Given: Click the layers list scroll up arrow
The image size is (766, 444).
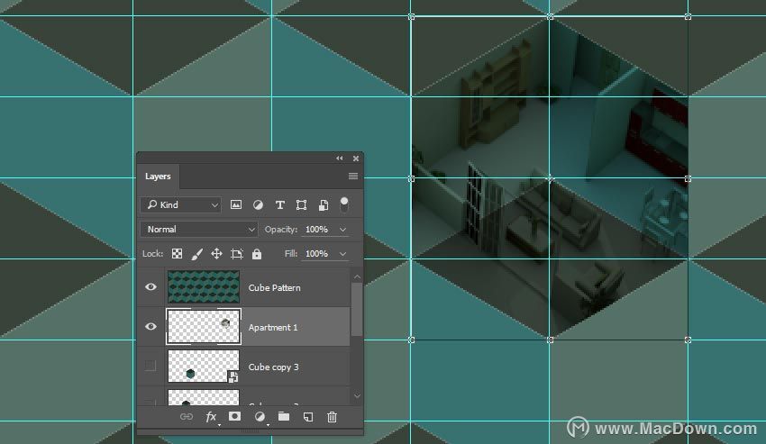Looking at the screenshot, I should pos(357,276).
